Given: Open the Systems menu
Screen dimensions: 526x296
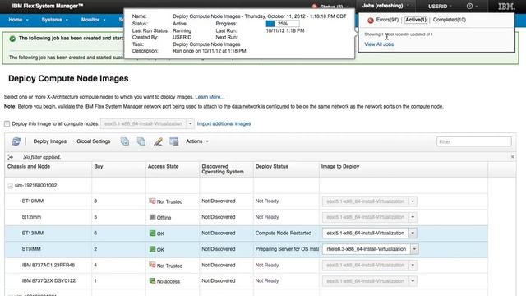Looking at the screenshot, I should click(x=55, y=20).
